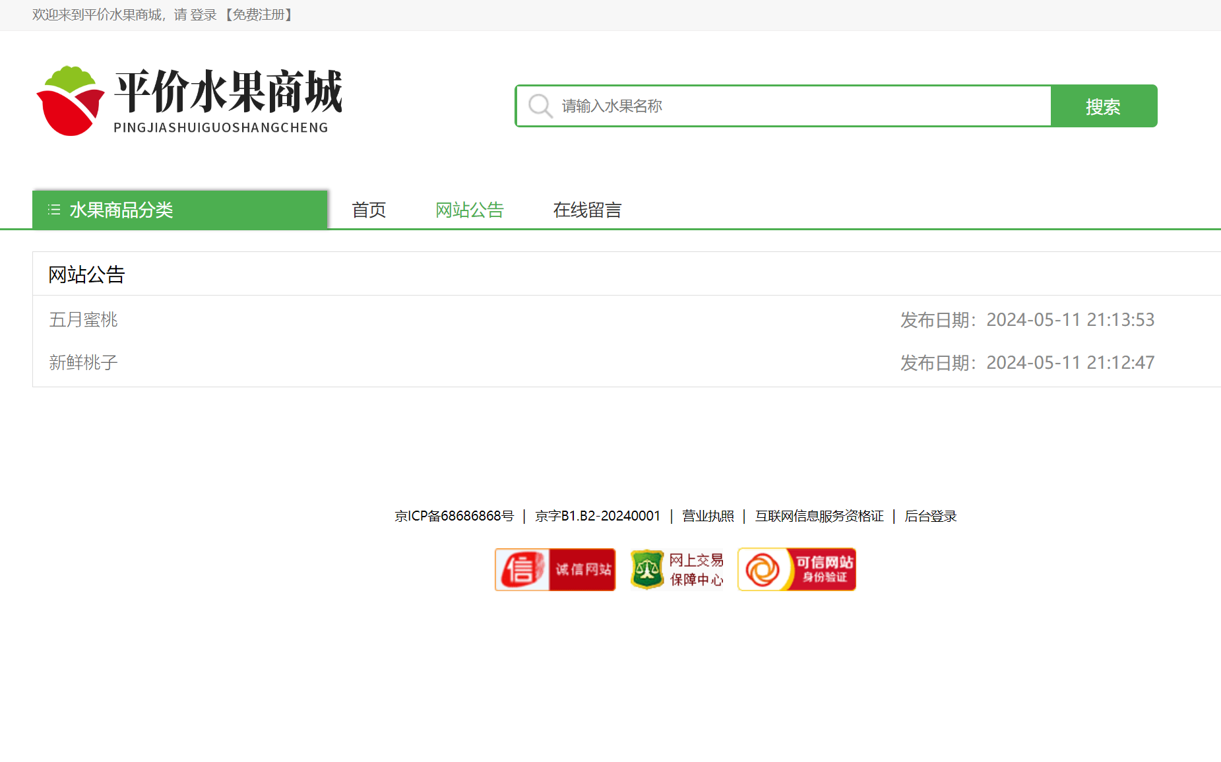Open the 五月蜜桃 announcement
The width and height of the screenshot is (1221, 762).
click(x=82, y=320)
